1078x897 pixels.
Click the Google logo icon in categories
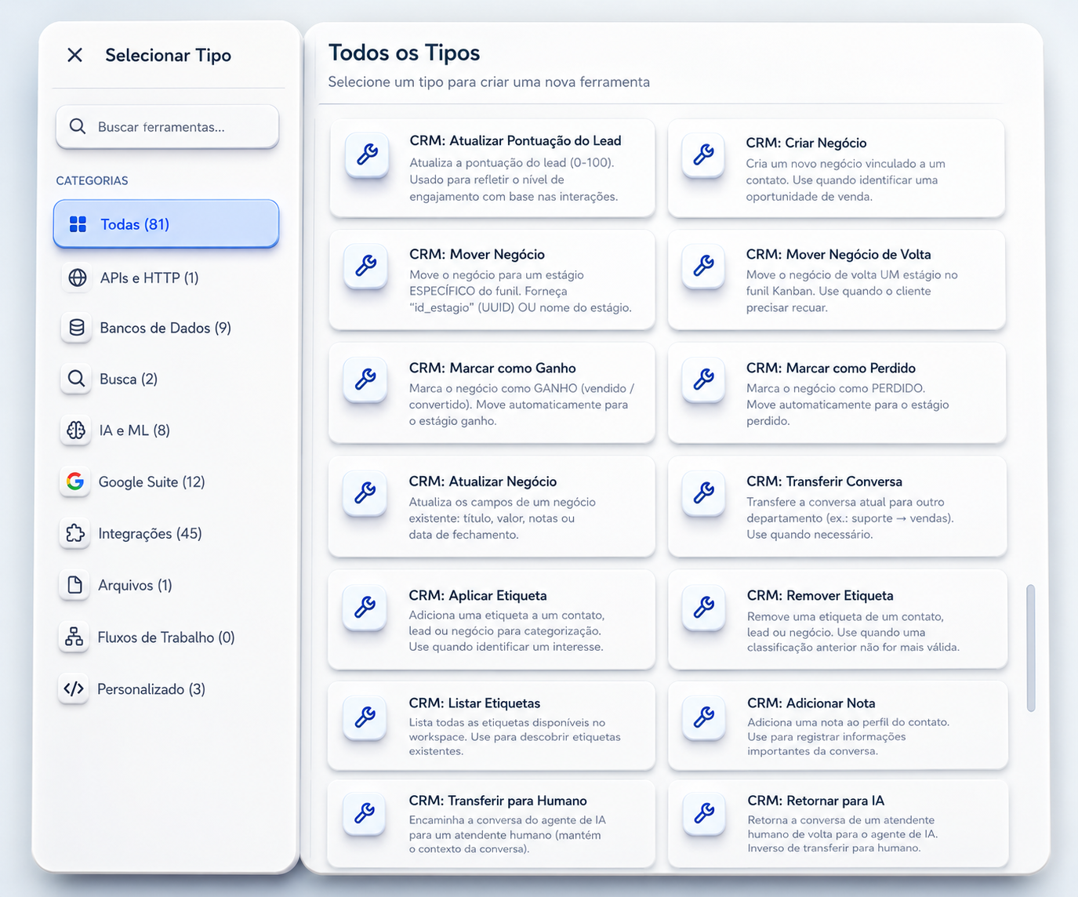[x=75, y=481]
